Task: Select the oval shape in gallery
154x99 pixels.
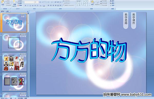Action: [88, 1]
